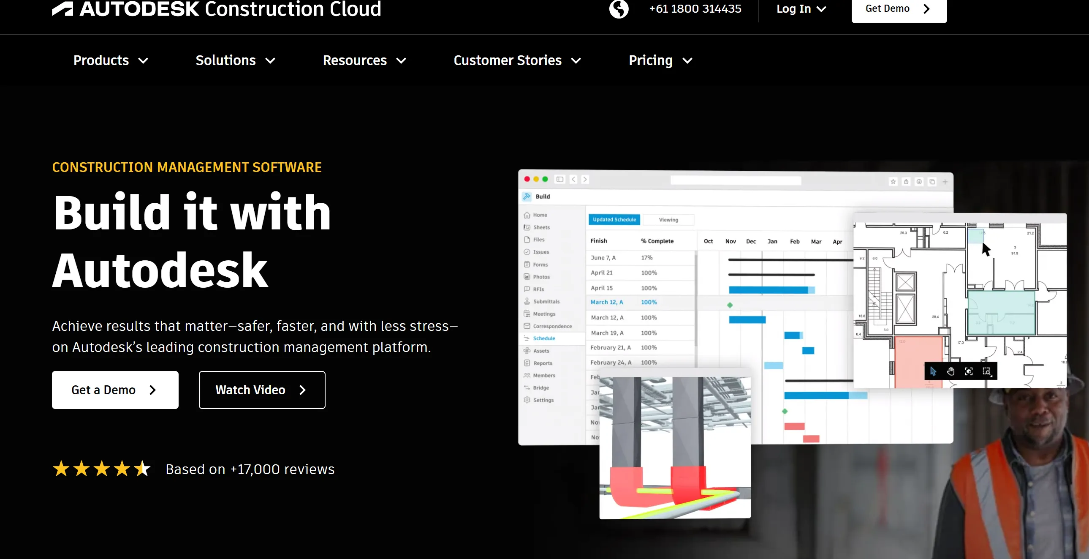Click the Get a Demo button

[115, 390]
